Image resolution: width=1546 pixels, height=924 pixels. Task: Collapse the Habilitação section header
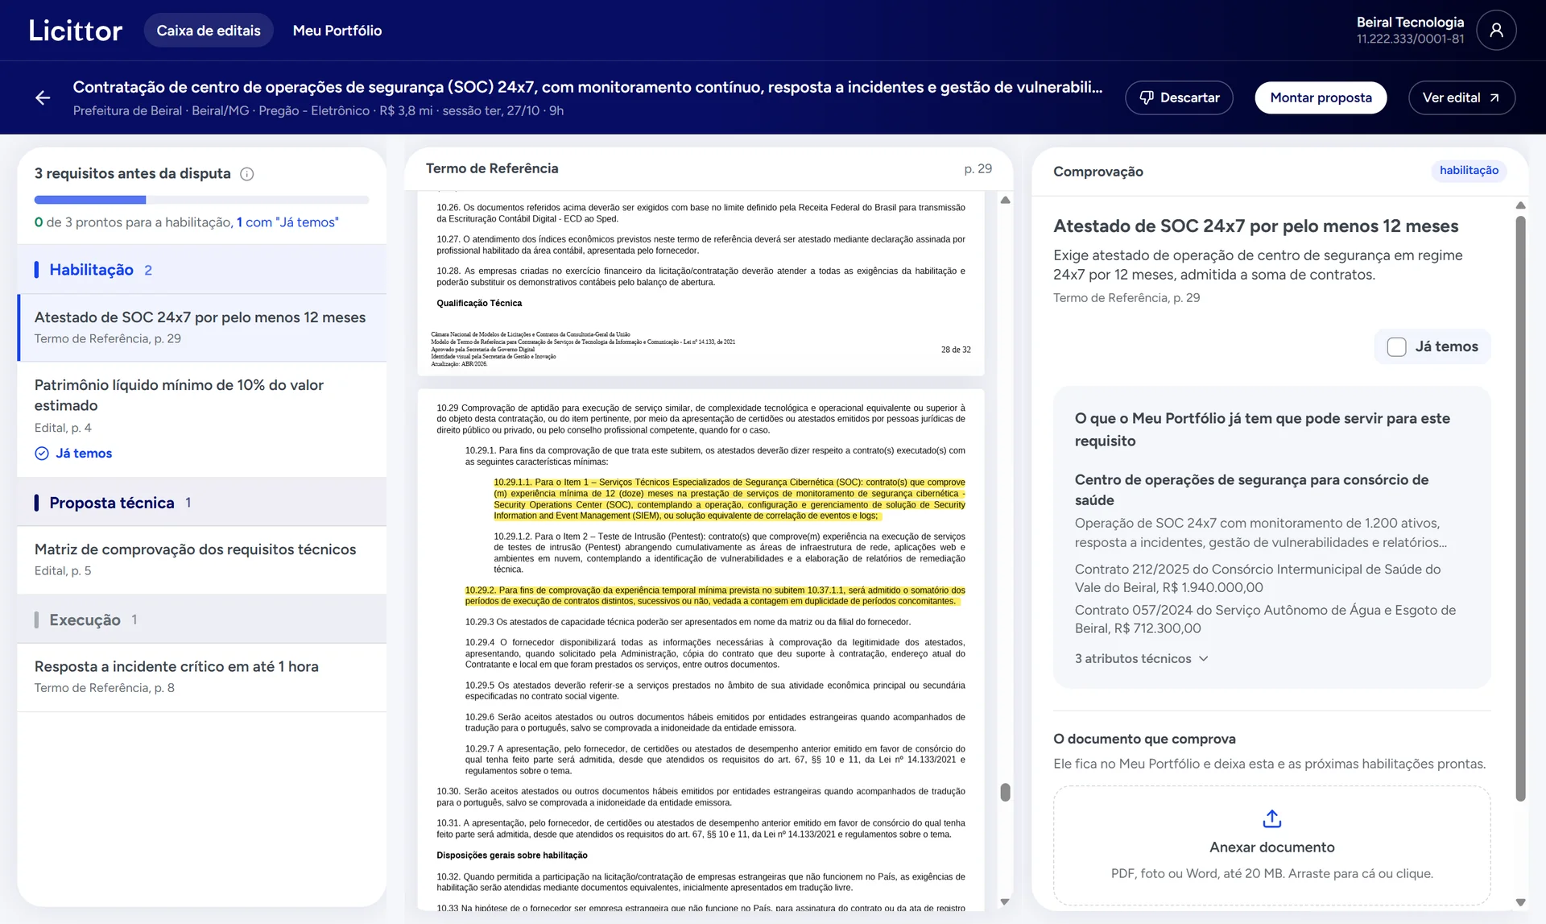(x=201, y=270)
